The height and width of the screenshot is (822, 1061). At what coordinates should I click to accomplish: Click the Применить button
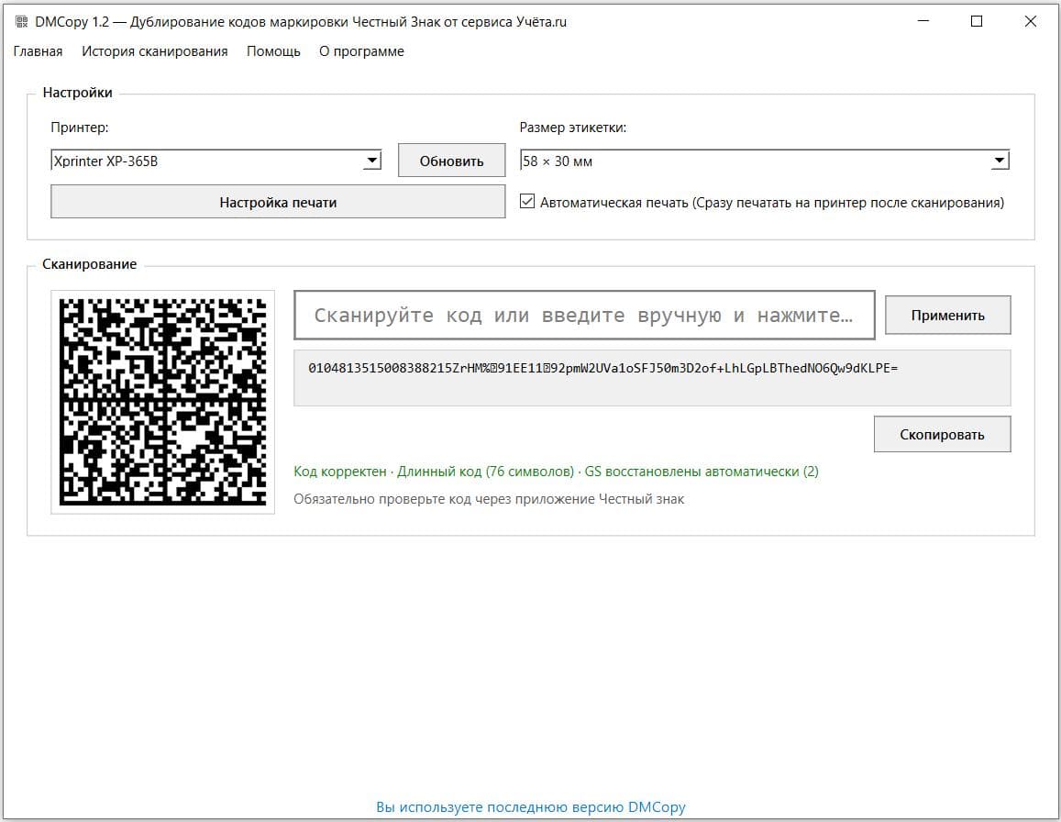tap(948, 315)
